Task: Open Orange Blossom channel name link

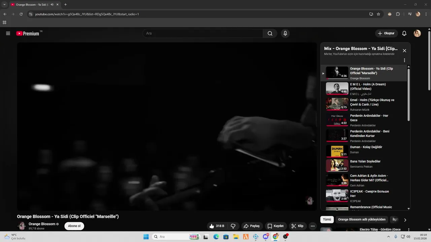Action: pos(42,224)
